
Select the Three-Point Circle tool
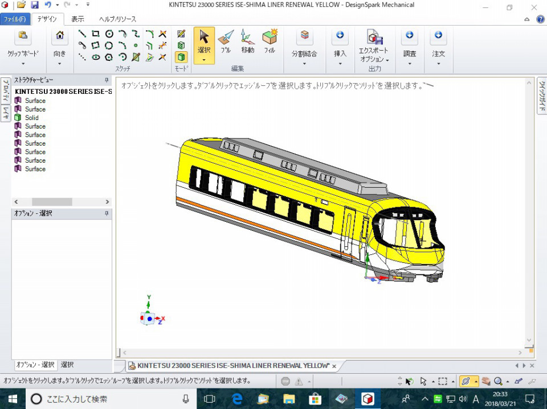click(x=109, y=46)
